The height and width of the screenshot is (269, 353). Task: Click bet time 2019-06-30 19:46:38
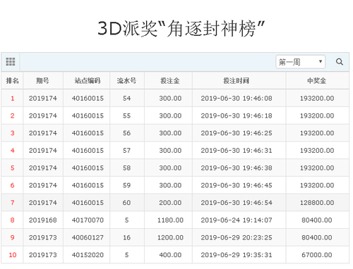click(237, 168)
